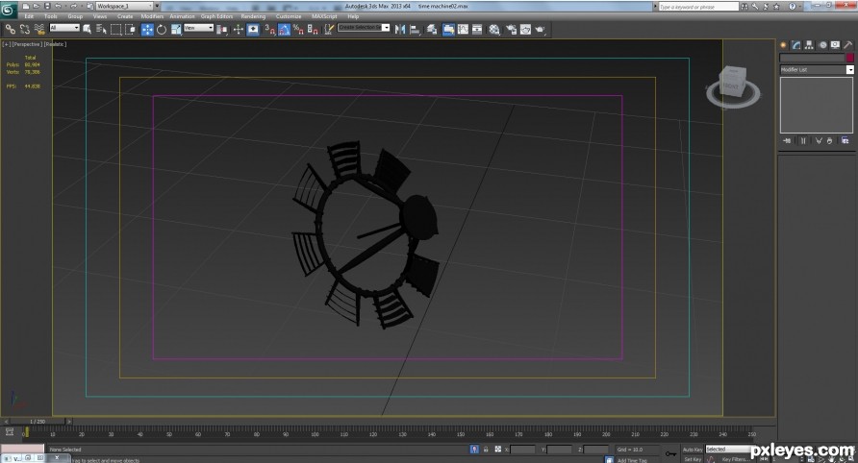Open the Render Setup icon
The image size is (858, 463).
[511, 30]
